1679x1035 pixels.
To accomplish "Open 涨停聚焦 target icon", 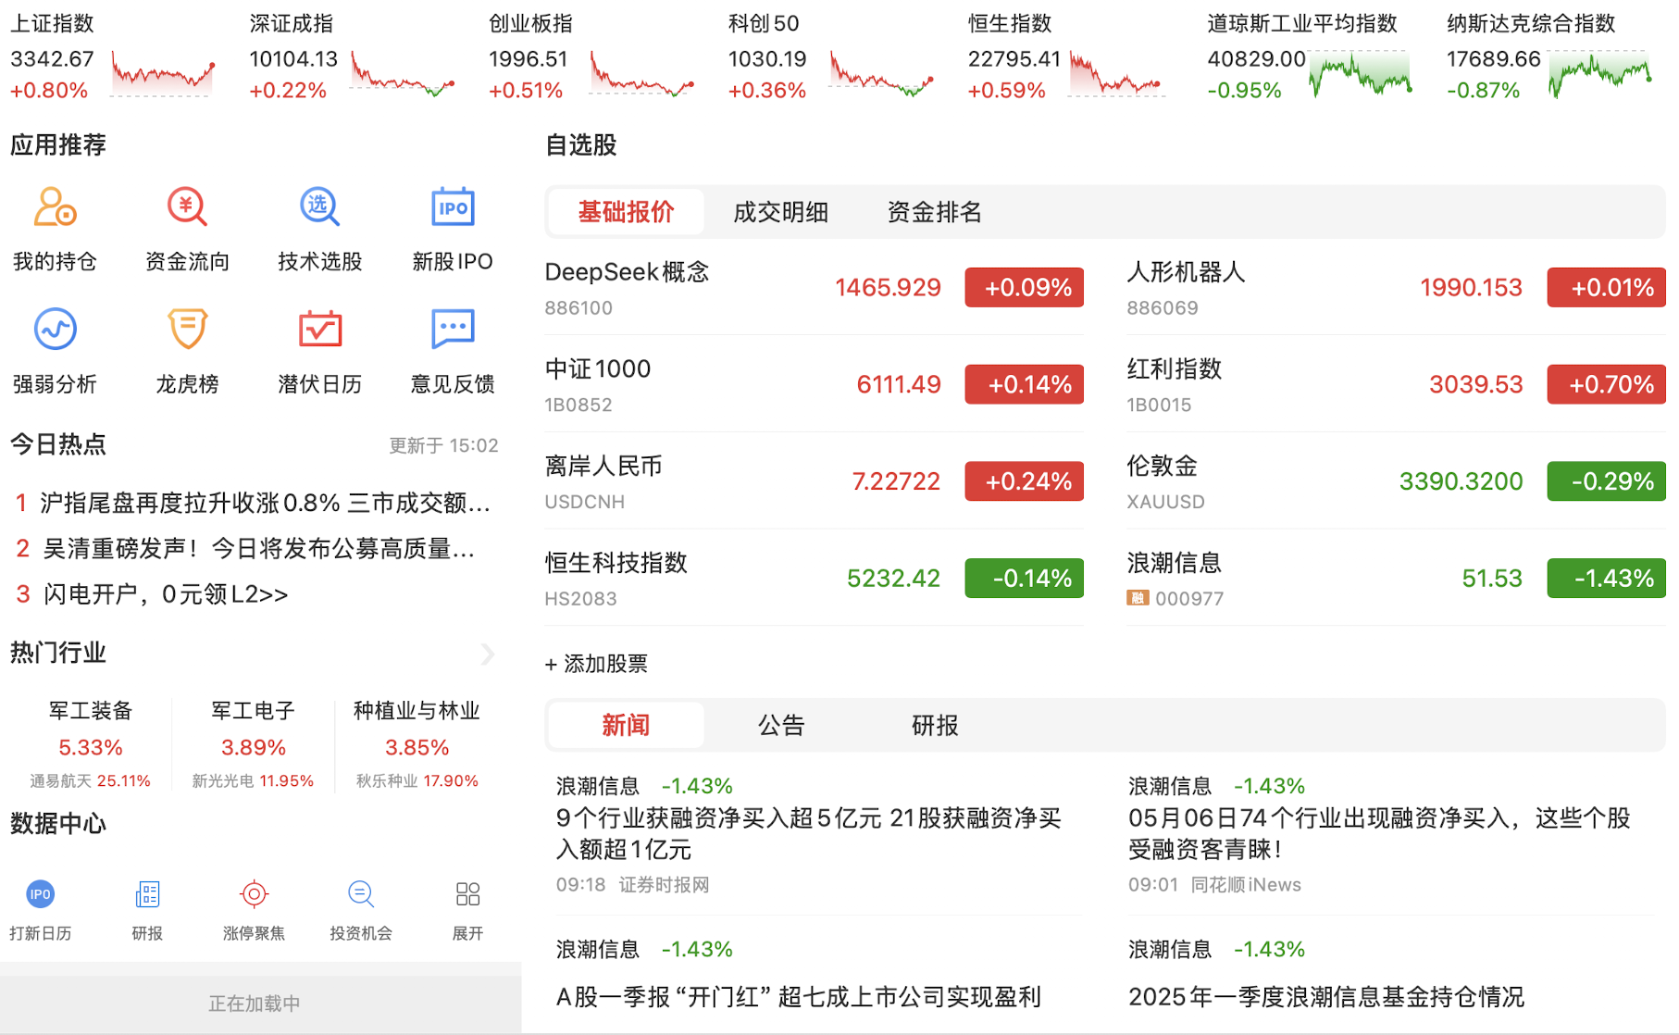I will click(254, 894).
